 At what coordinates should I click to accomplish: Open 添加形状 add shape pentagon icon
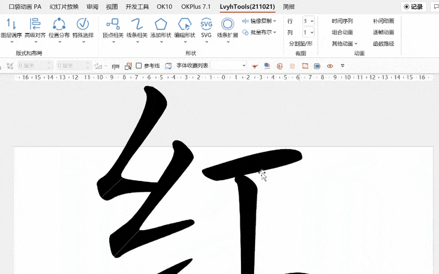pyautogui.click(x=161, y=24)
